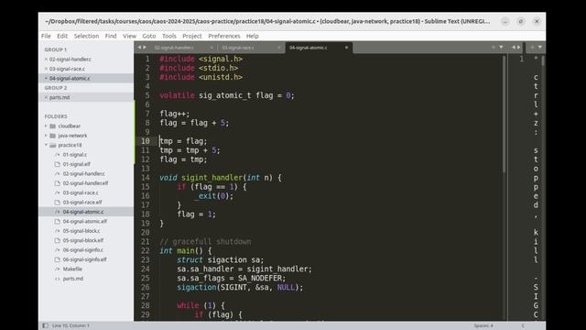Open the tab list dropdown of the second pane

pyautogui.click(x=540, y=47)
